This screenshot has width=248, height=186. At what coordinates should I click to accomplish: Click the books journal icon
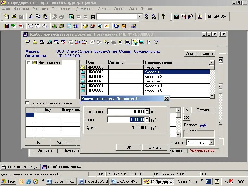[7, 26]
